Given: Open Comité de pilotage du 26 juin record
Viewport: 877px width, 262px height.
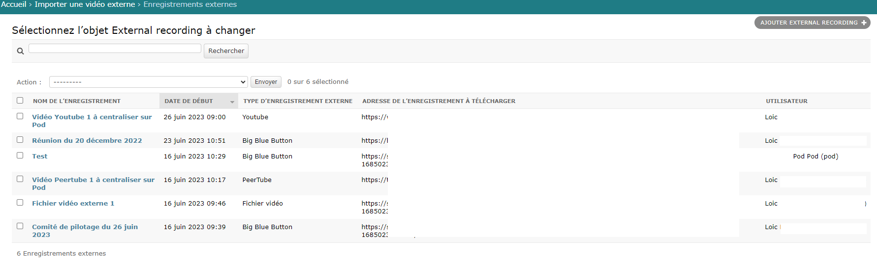Looking at the screenshot, I should (x=85, y=227).
